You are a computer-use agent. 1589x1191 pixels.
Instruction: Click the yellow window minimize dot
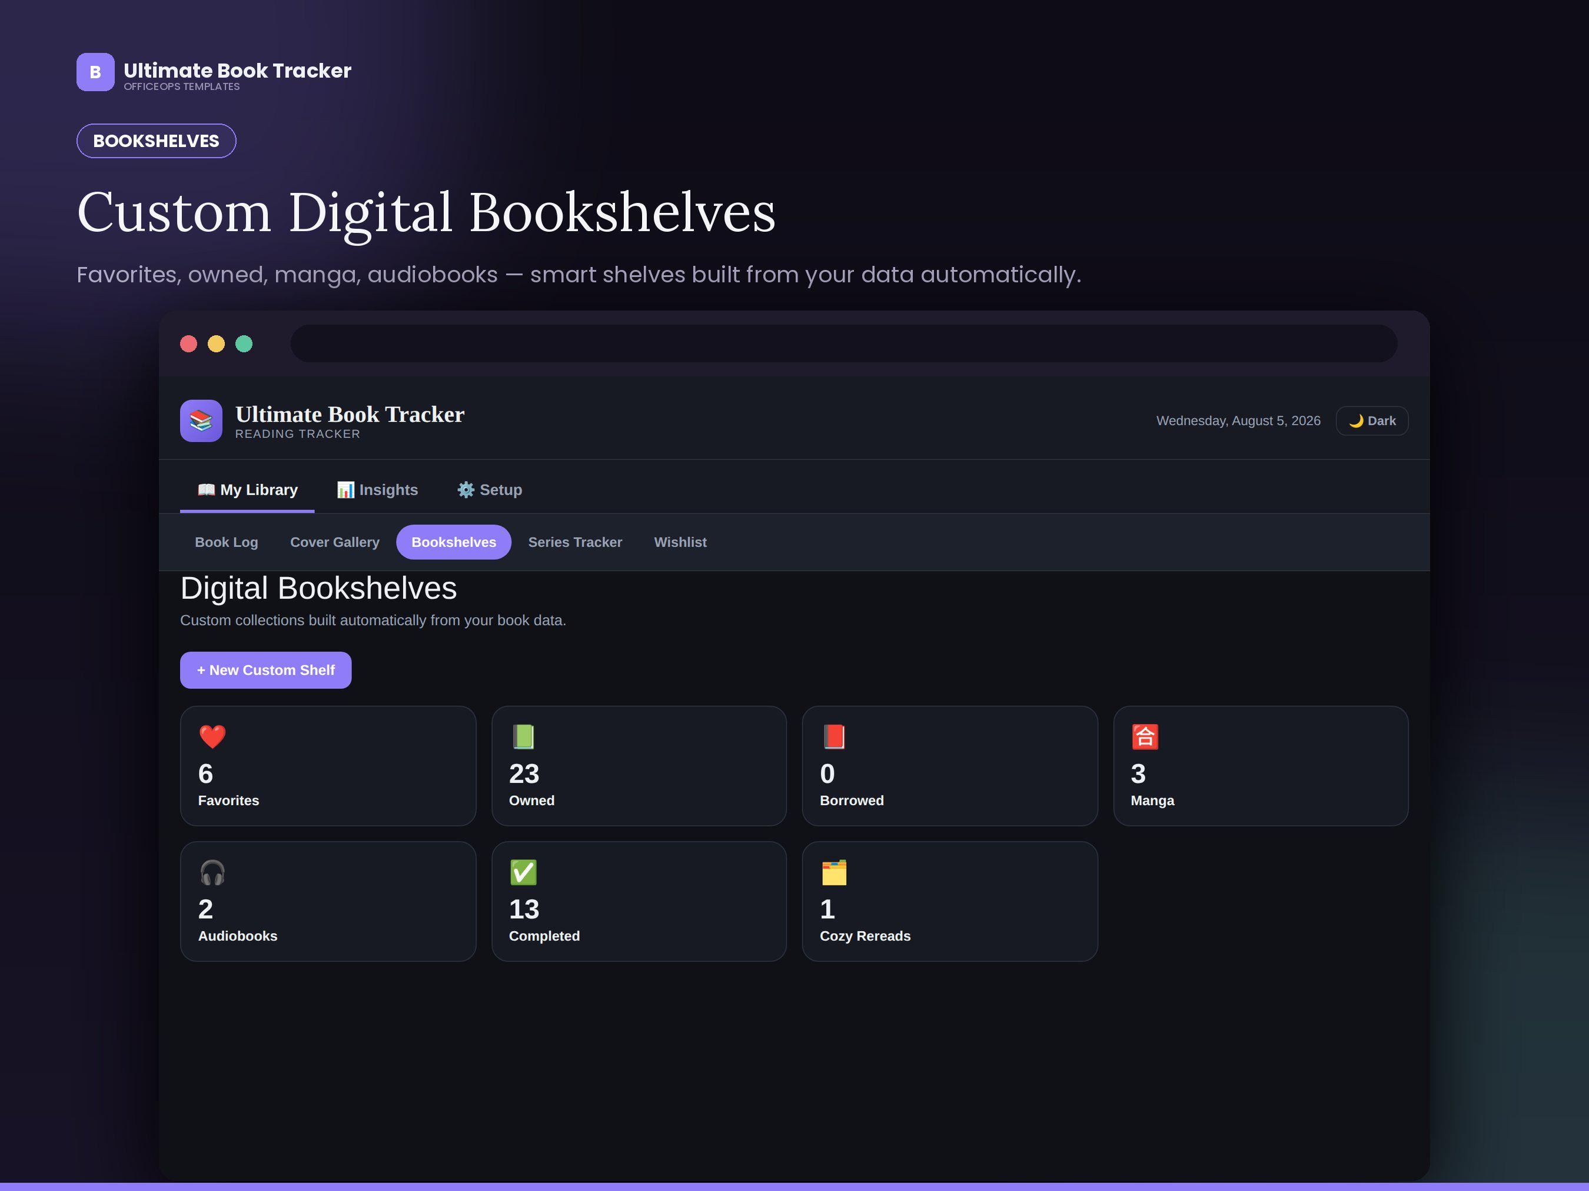pyautogui.click(x=216, y=344)
